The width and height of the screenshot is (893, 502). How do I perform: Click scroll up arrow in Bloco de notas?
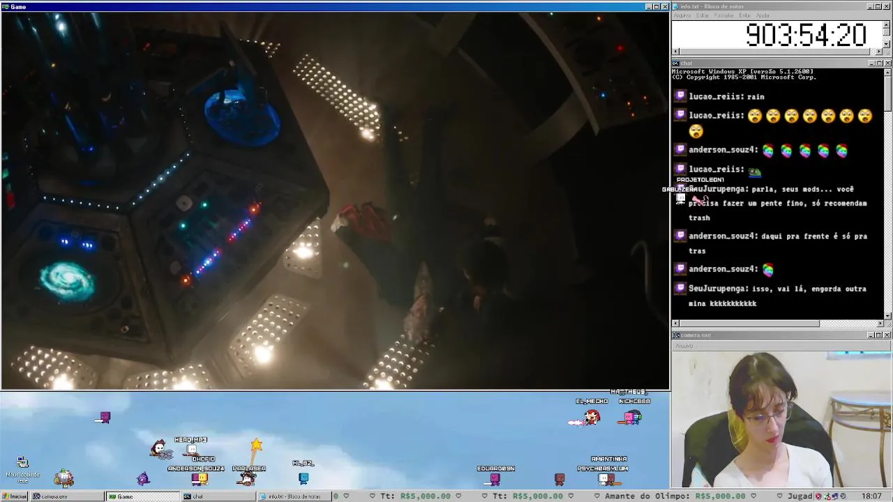887,24
